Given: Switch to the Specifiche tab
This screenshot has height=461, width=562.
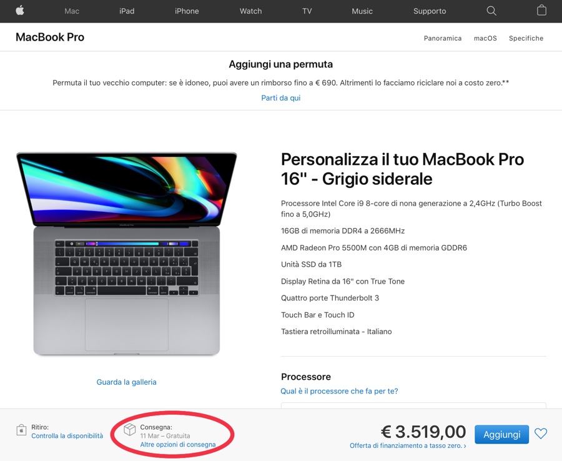Looking at the screenshot, I should pos(526,38).
